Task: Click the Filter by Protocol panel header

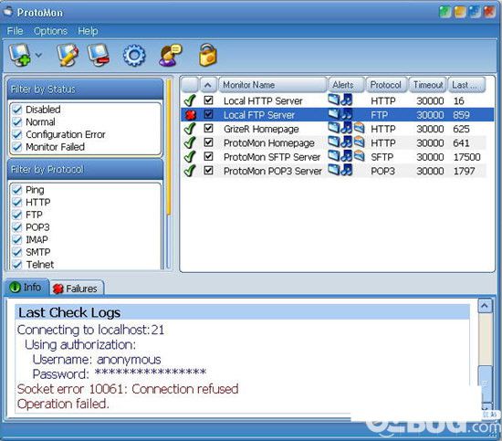Action: (x=85, y=170)
